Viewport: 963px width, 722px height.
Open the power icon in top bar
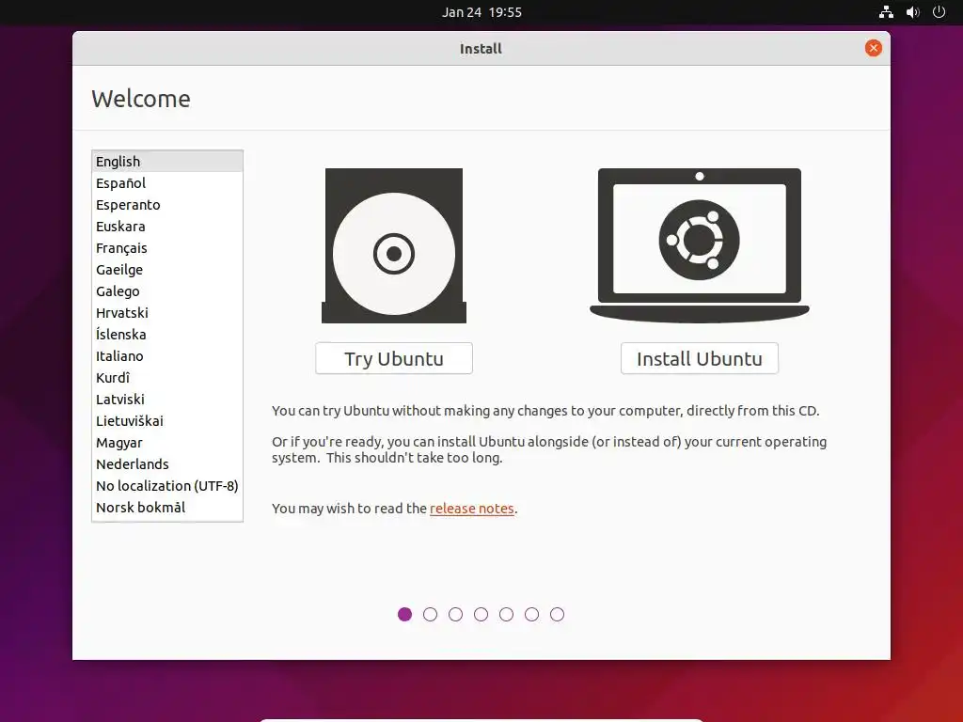[x=939, y=11]
